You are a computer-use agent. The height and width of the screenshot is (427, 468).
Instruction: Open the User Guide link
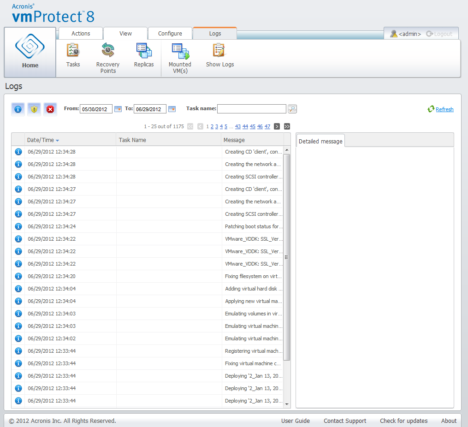click(x=296, y=421)
